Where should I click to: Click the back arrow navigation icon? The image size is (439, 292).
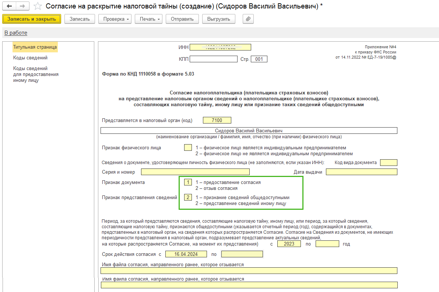click(9, 6)
